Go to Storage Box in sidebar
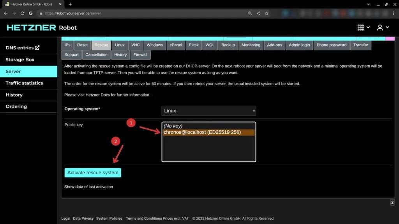Viewport: 399px width, 224px height. 20,60
